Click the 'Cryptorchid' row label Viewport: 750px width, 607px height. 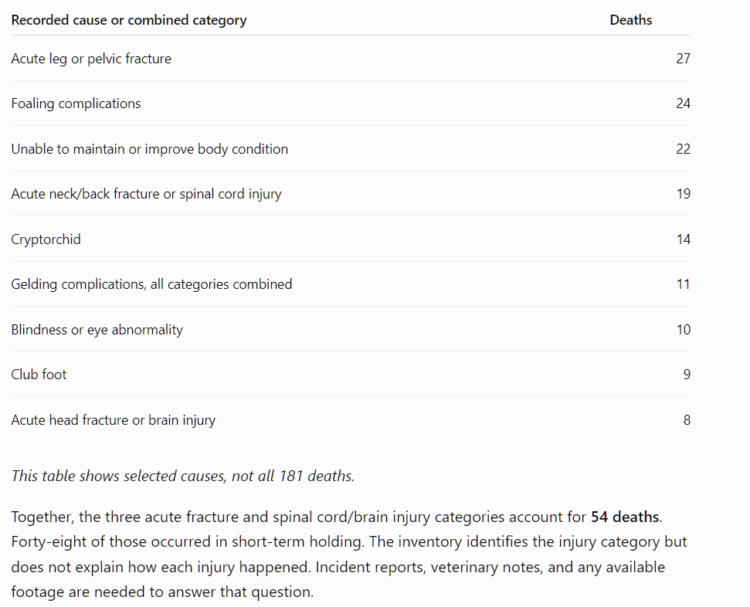pos(46,239)
